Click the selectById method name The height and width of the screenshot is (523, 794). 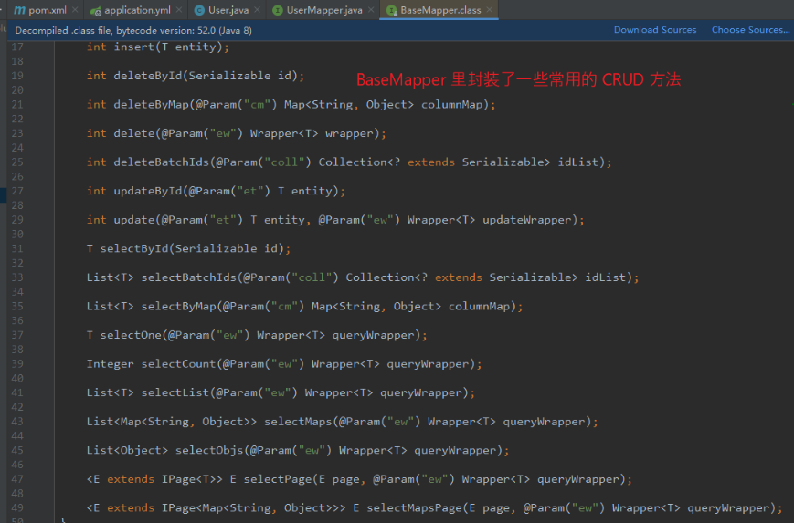click(133, 249)
